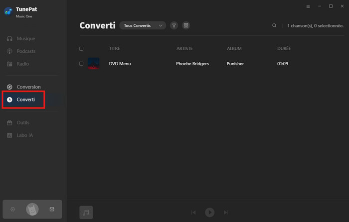Click the user avatar icon
This screenshot has height=222, width=349.
click(x=32, y=210)
